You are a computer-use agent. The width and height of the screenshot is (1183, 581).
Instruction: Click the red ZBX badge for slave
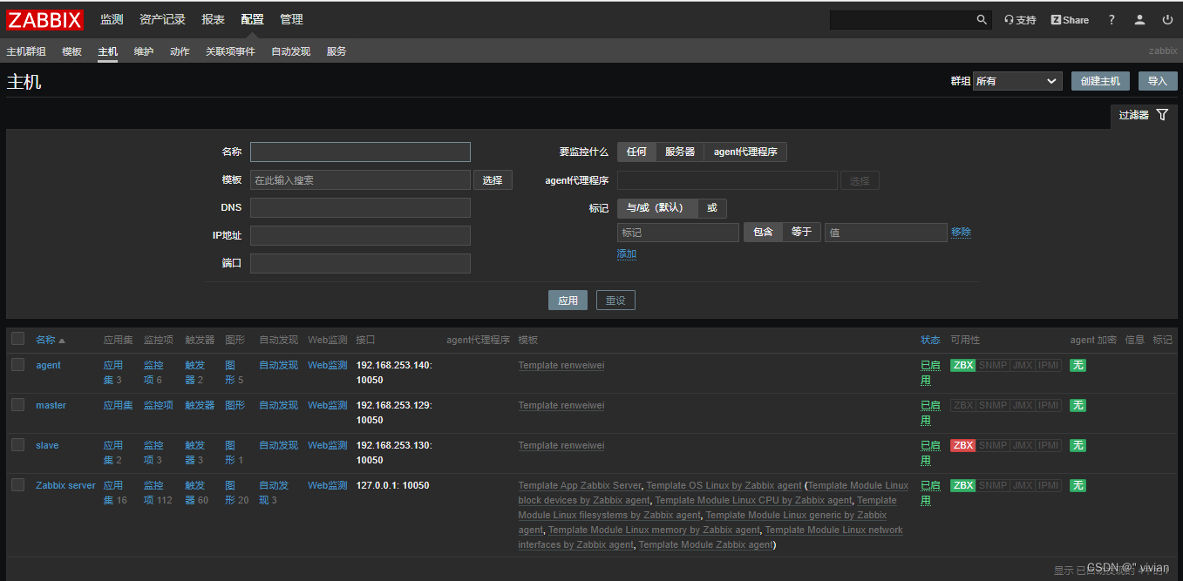click(x=963, y=446)
